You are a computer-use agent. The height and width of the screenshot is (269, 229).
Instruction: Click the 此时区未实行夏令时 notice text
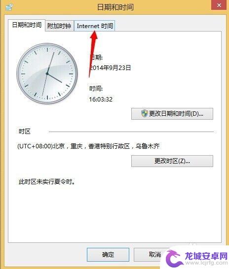coord(47,181)
